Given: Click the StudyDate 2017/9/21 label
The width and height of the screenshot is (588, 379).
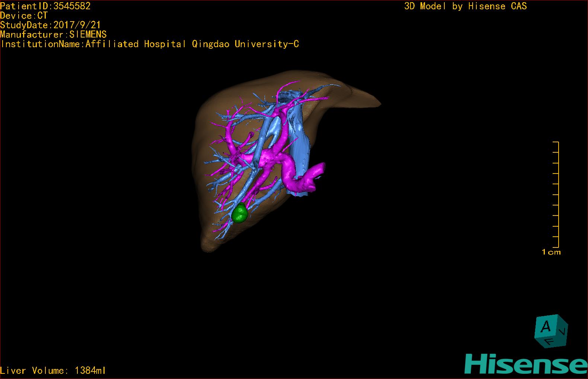Looking at the screenshot, I should click(50, 25).
